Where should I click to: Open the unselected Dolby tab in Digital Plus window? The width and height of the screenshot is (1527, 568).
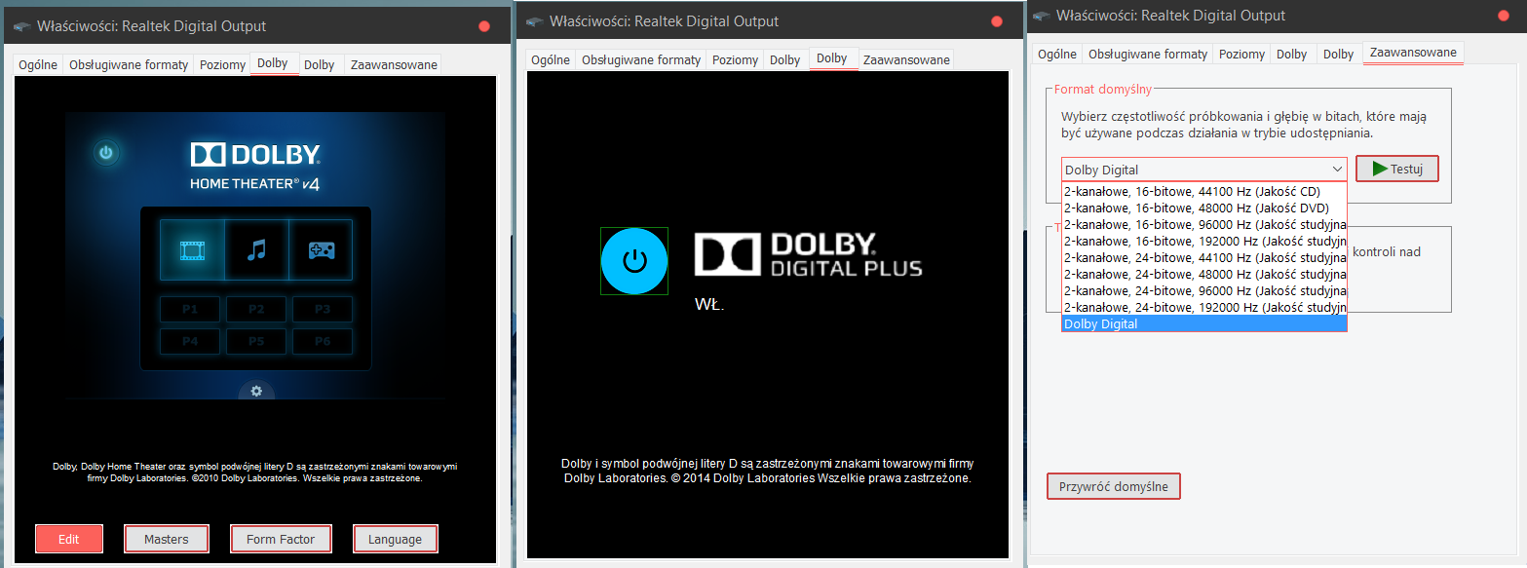(785, 59)
